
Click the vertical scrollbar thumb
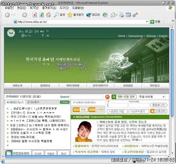(x=172, y=73)
